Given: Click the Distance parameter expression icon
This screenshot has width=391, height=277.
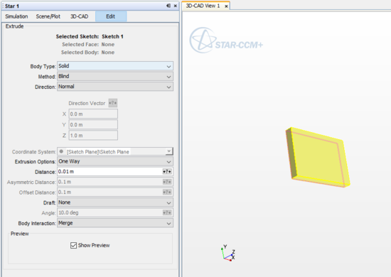Looking at the screenshot, I should coord(167,172).
